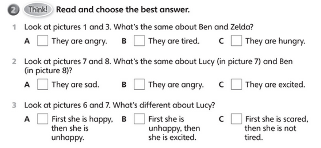Select box C 'They are hungry'
Image resolution: width=321 pixels, height=148 pixels.
pyautogui.click(x=236, y=40)
